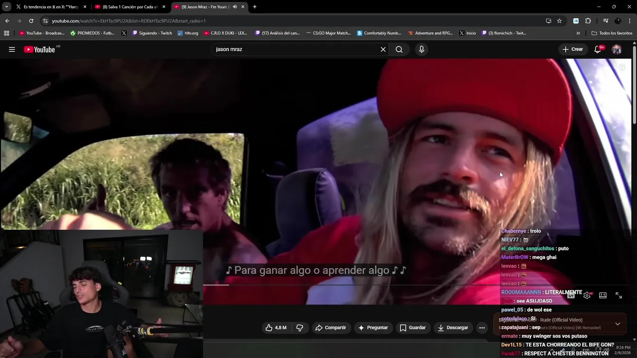Open the YouTube hamburger guide menu
This screenshot has width=637, height=358.
point(12,49)
